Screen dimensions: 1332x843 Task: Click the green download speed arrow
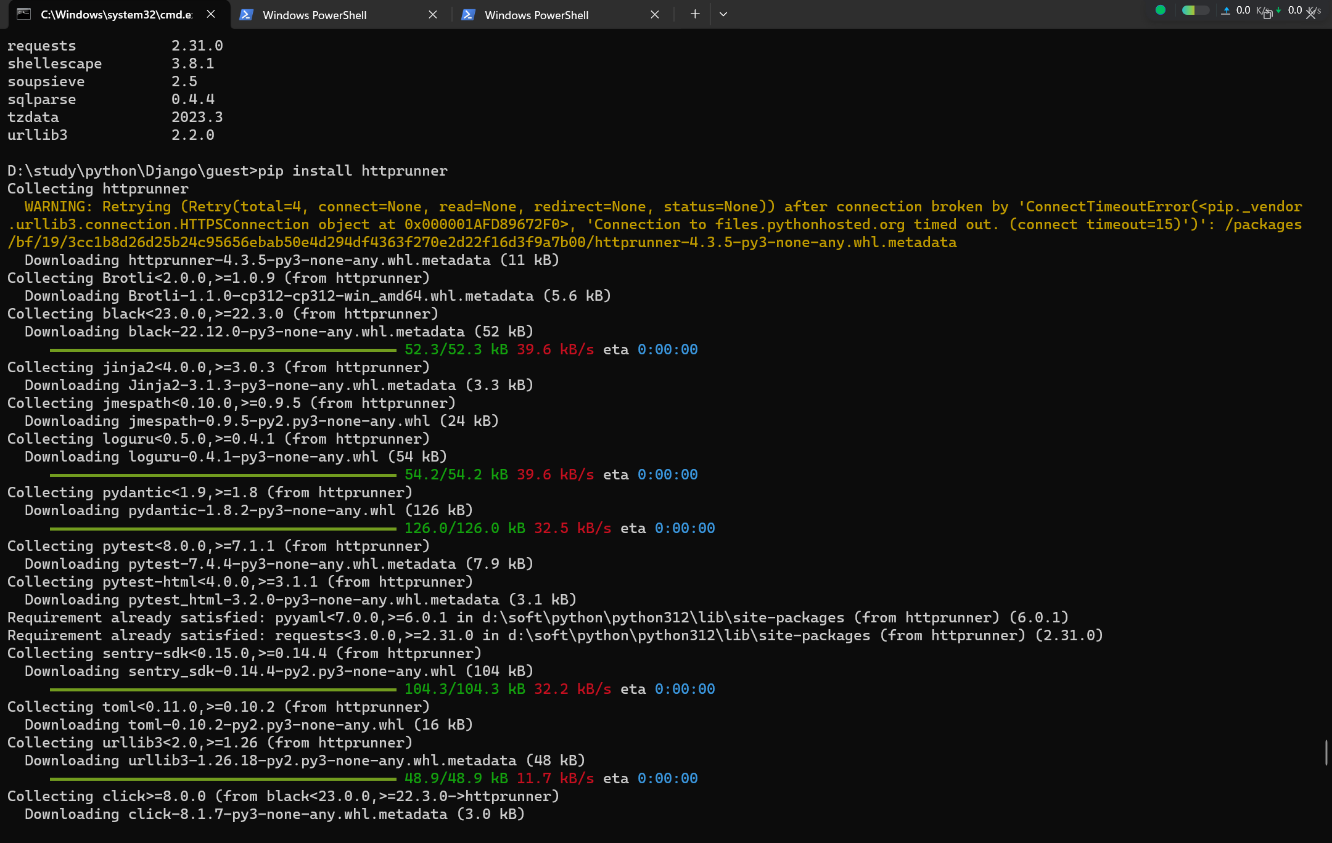tap(1279, 10)
